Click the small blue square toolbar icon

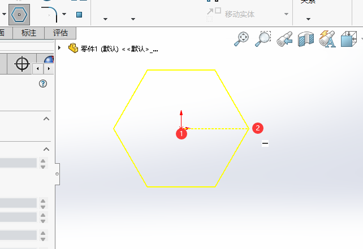[79, 15]
